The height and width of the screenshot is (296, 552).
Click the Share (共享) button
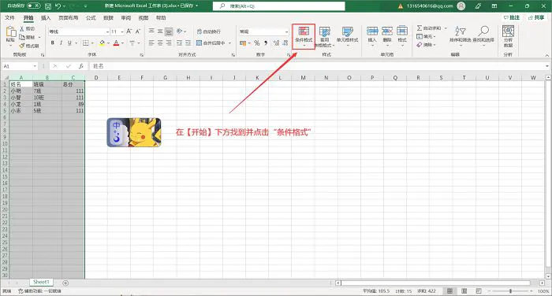tap(536, 17)
